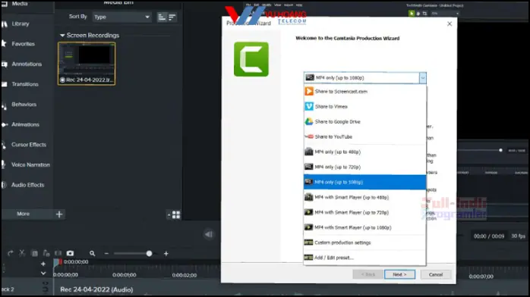Click the 00:00 / 00:09 time display
530x297 pixels.
(489, 236)
